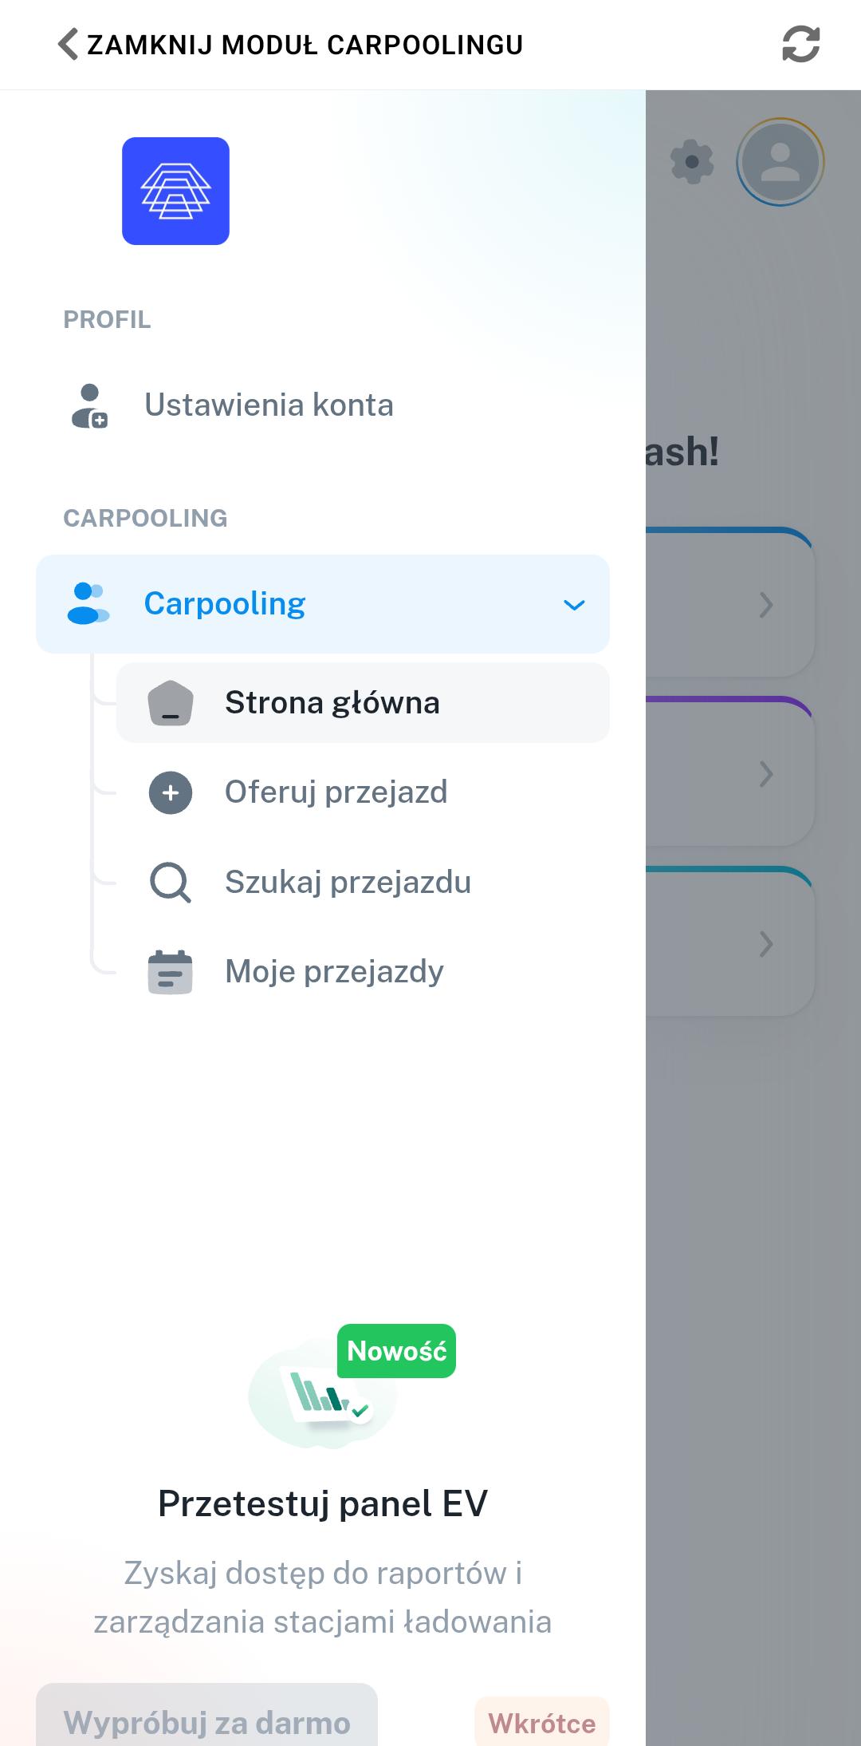Click the Ustawienia konta person icon
This screenshot has height=1746, width=861.
coord(89,405)
